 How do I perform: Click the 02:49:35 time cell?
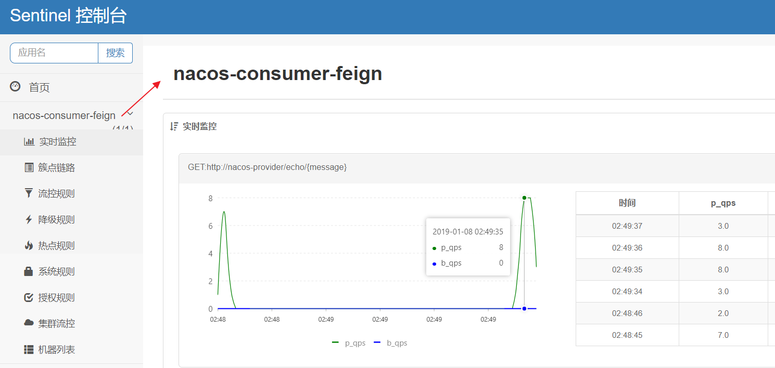pos(627,269)
